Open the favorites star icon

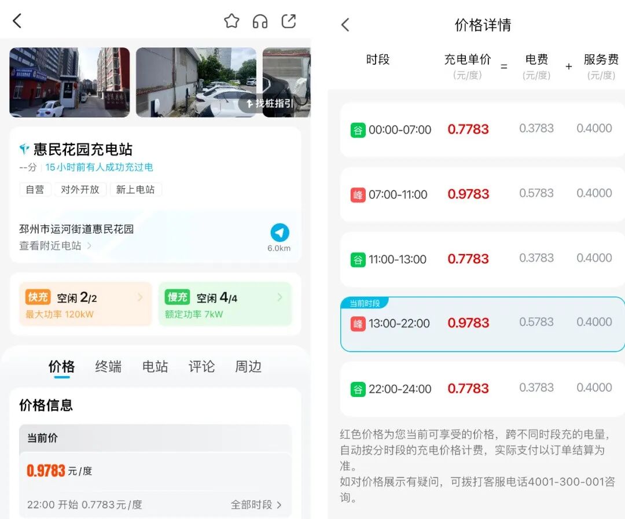(x=231, y=21)
